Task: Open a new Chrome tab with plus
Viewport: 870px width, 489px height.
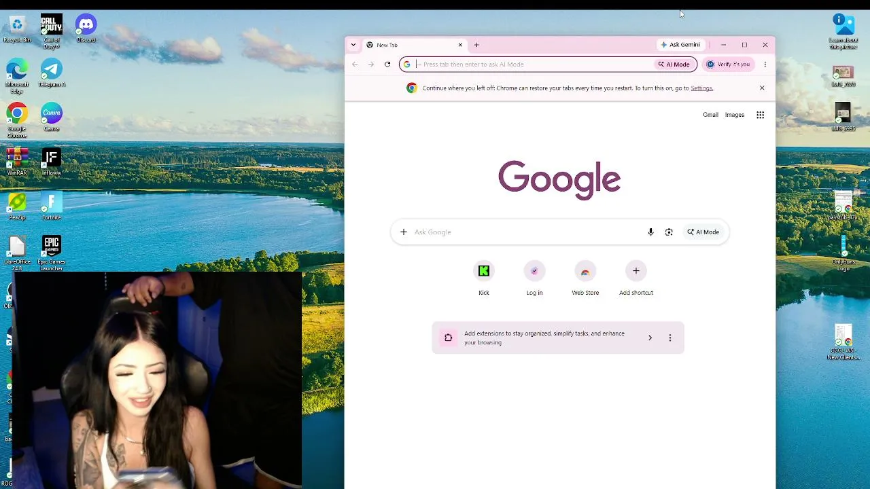Action: [x=476, y=45]
